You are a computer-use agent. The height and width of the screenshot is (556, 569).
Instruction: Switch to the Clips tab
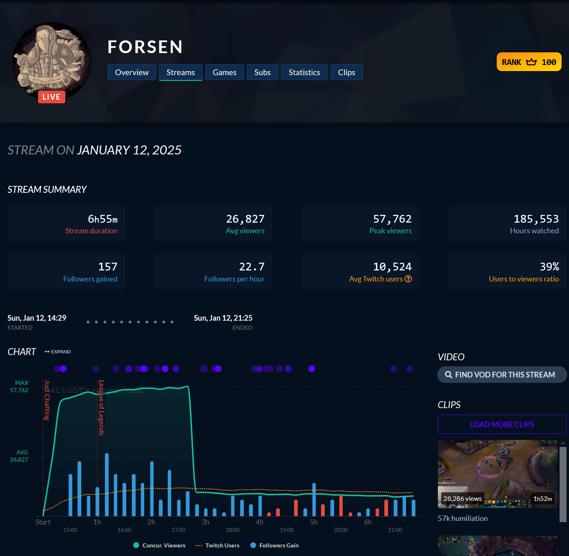pyautogui.click(x=347, y=72)
